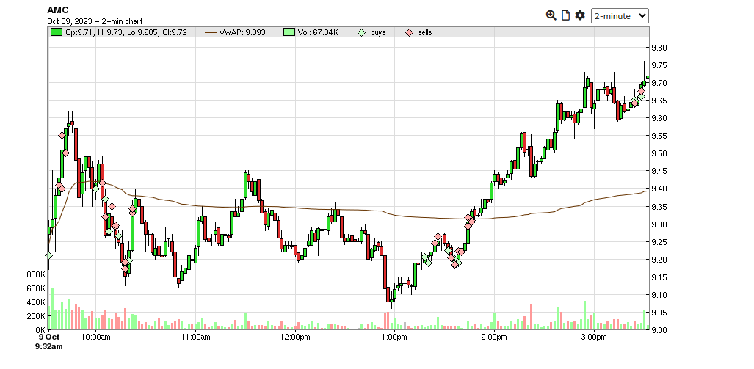
Task: Click the zoom magnifier icon
Action: (x=551, y=15)
